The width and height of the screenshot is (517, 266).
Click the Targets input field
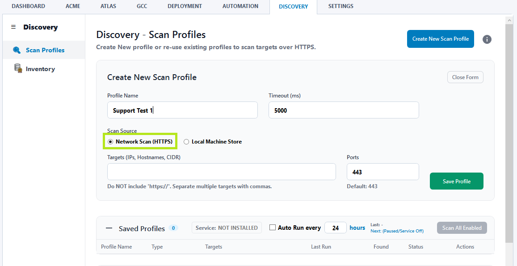pyautogui.click(x=222, y=172)
